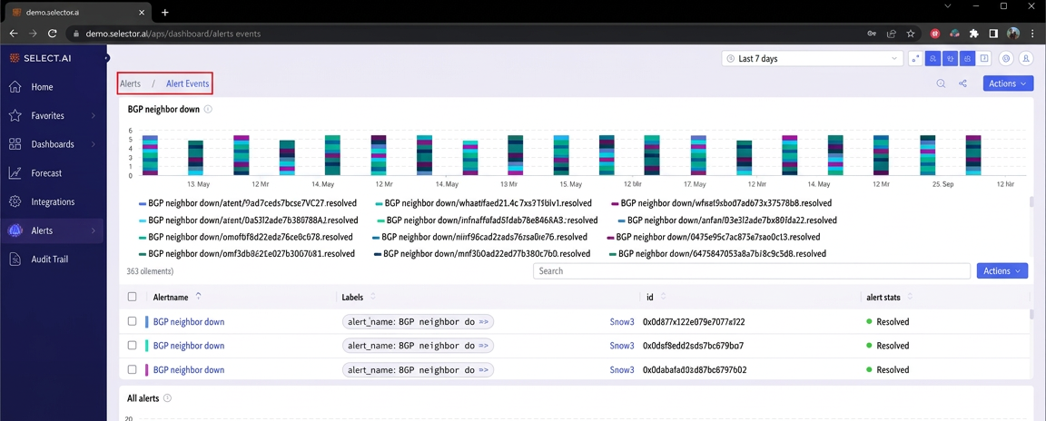The height and width of the screenshot is (421, 1046).
Task: Open the Chrome three-dot menu
Action: click(1032, 34)
